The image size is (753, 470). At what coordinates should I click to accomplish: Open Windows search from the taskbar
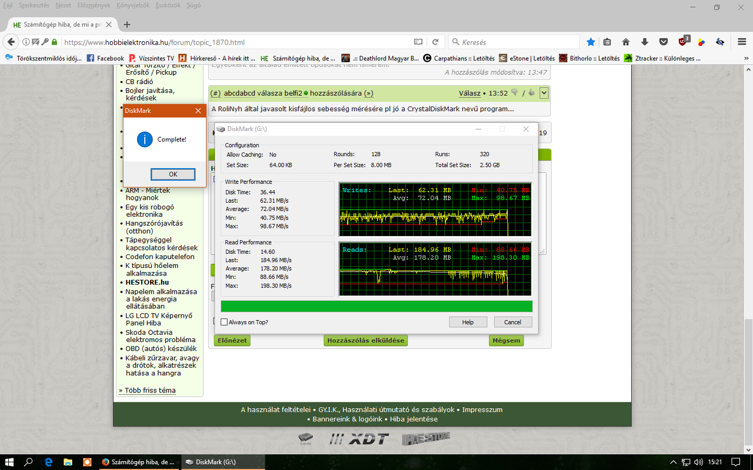pos(28,462)
